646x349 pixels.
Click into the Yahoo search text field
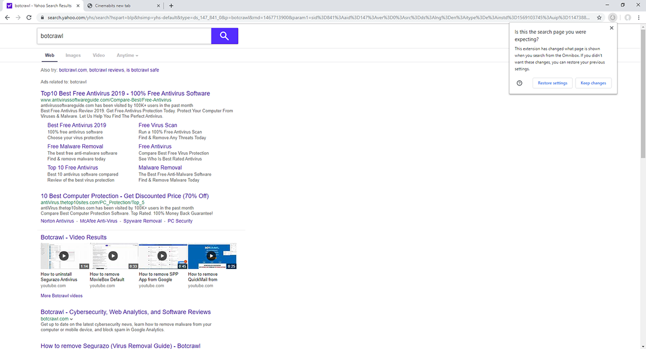(124, 36)
